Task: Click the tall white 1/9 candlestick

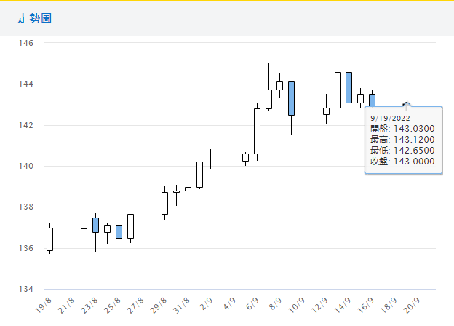Action: [x=199, y=175]
